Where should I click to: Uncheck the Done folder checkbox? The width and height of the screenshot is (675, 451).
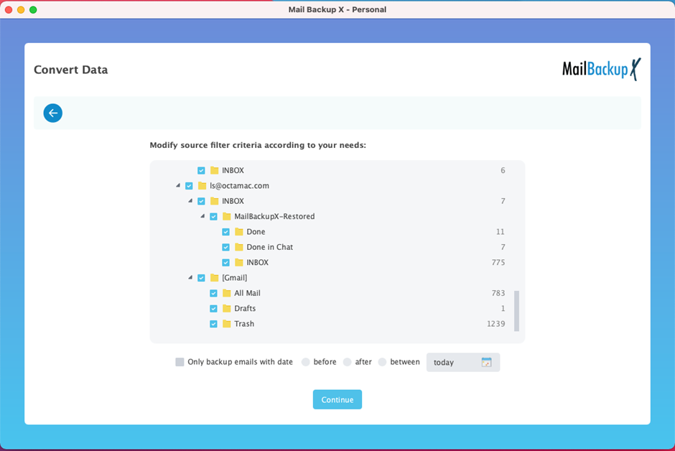225,232
